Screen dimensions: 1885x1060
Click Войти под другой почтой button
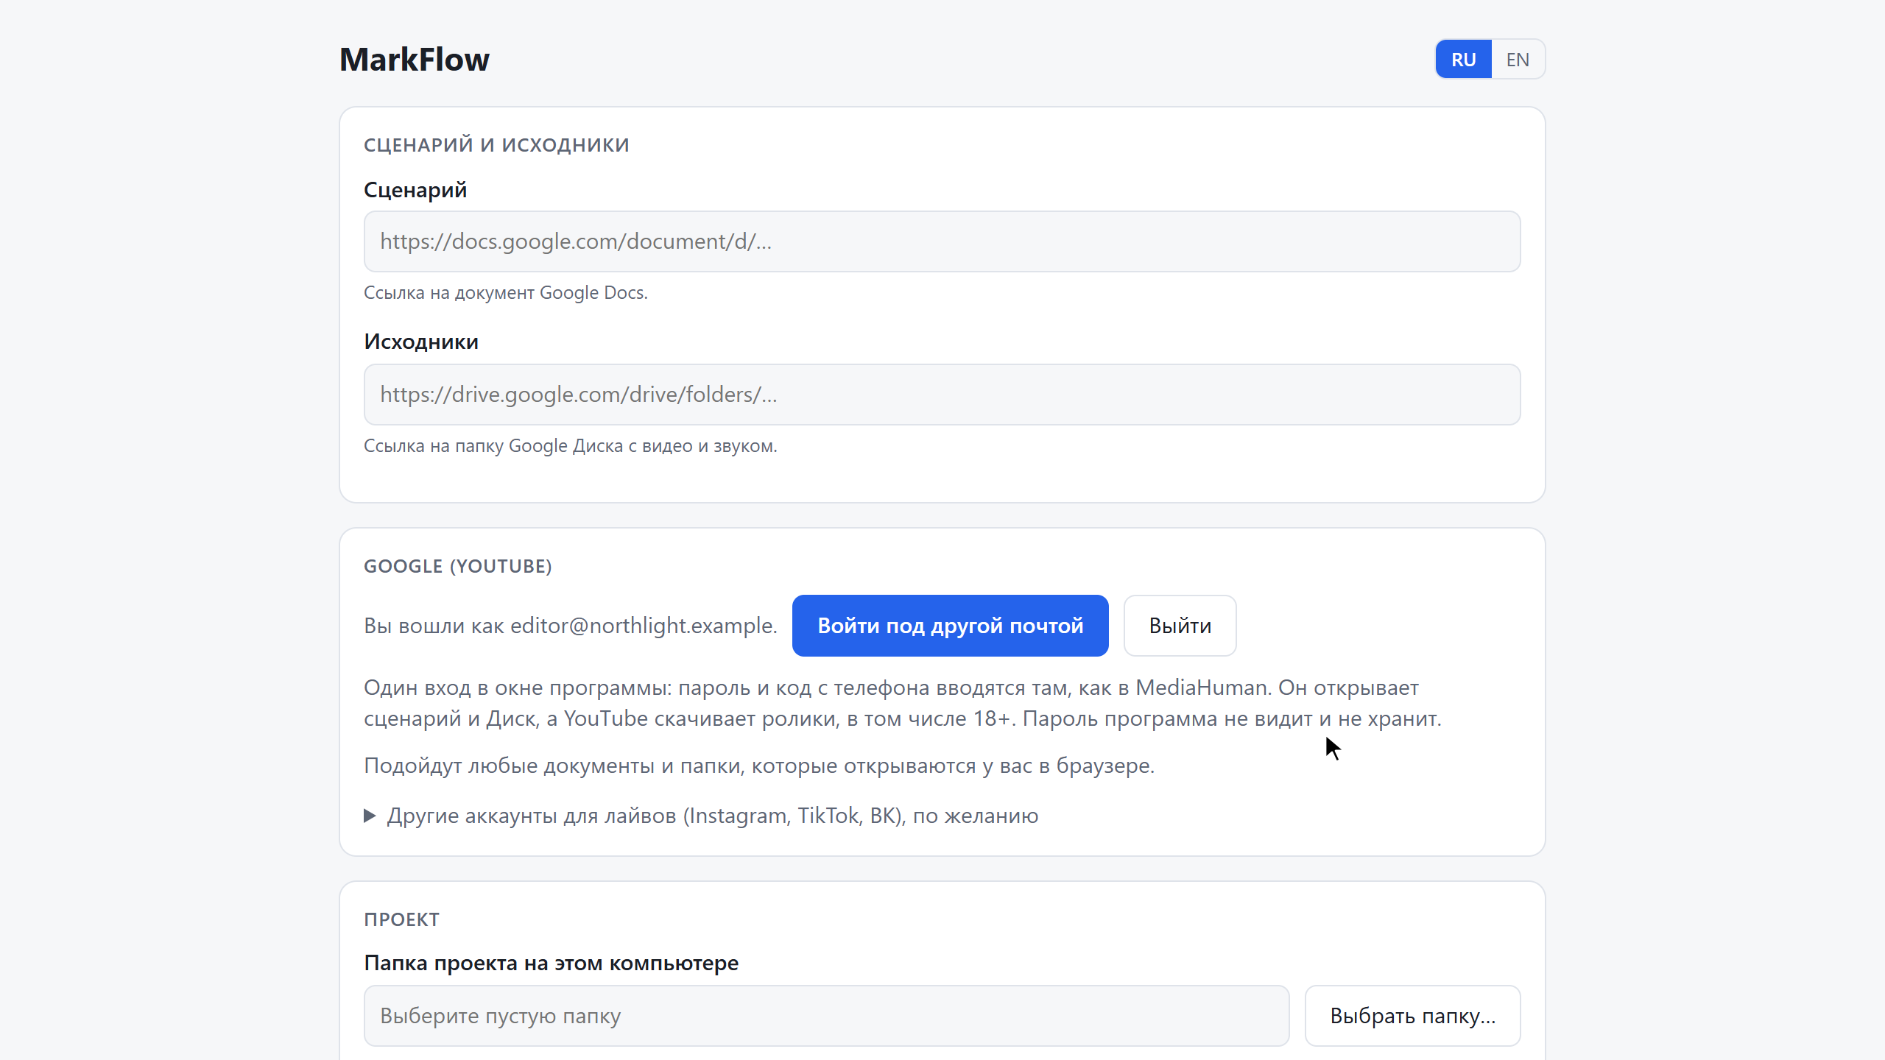(950, 626)
